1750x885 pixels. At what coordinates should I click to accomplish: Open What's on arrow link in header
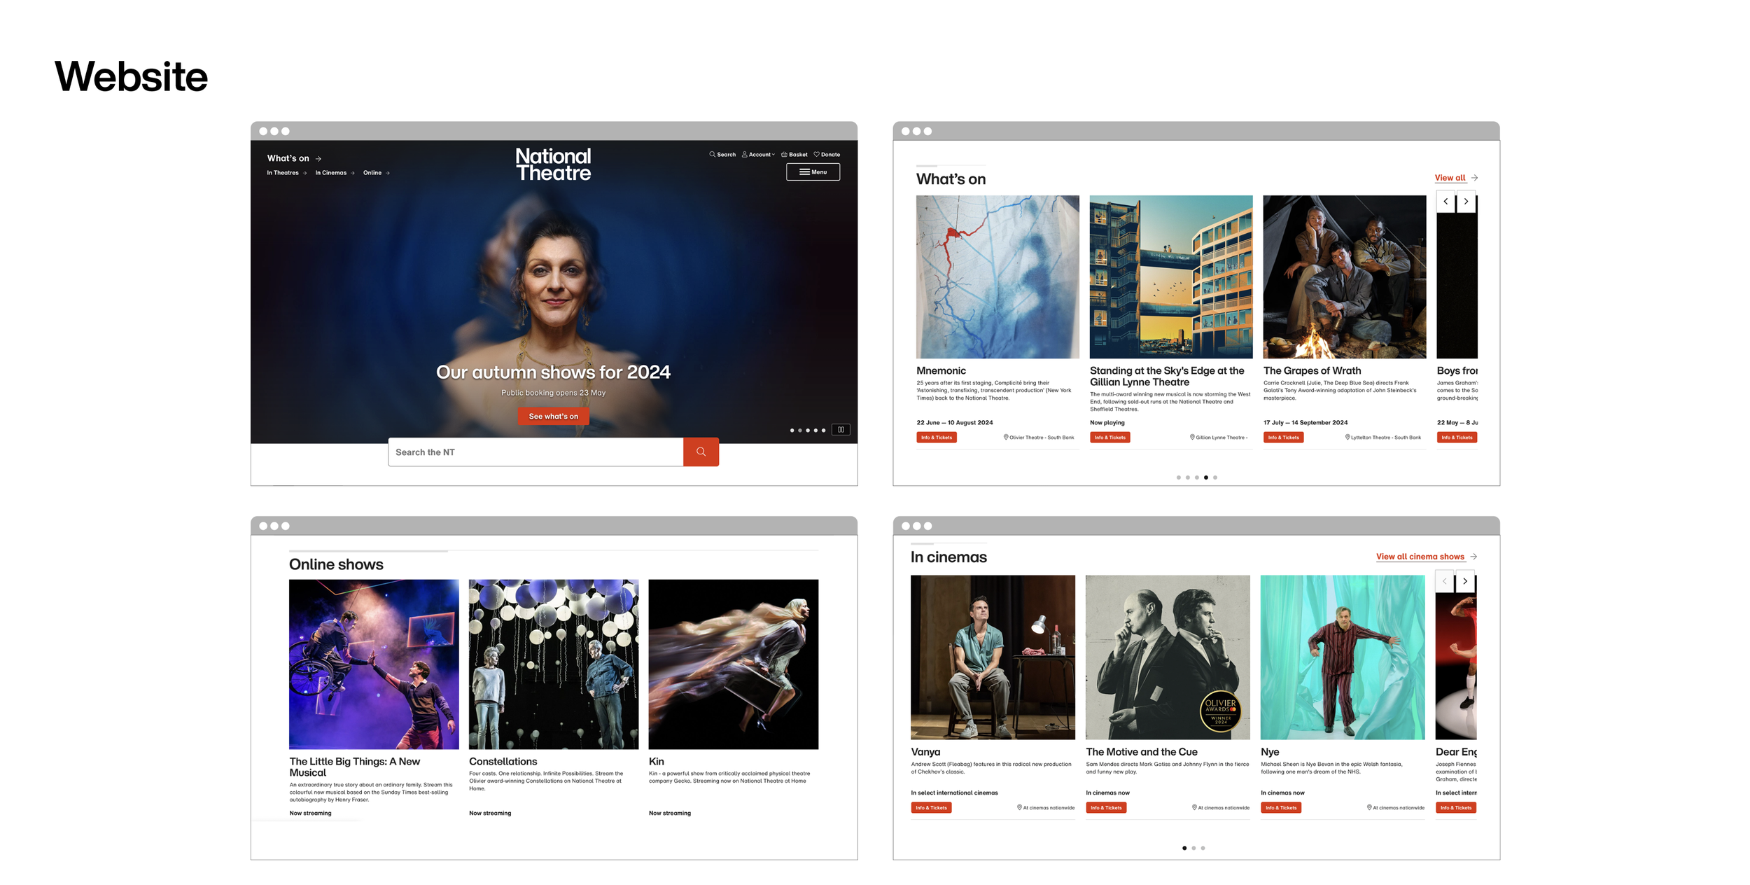(294, 158)
